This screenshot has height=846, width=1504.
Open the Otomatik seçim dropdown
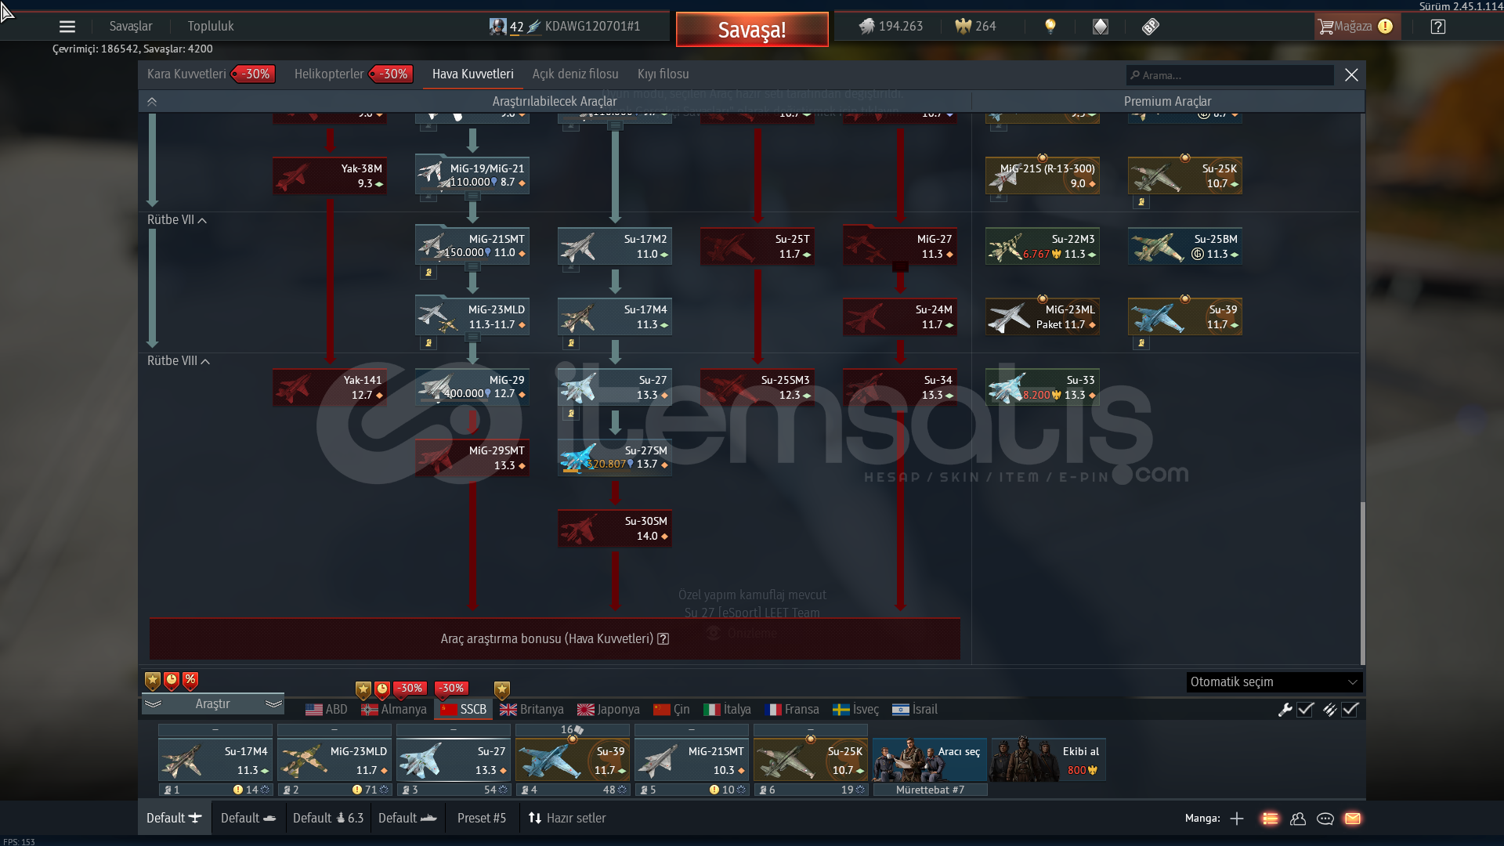click(1274, 682)
